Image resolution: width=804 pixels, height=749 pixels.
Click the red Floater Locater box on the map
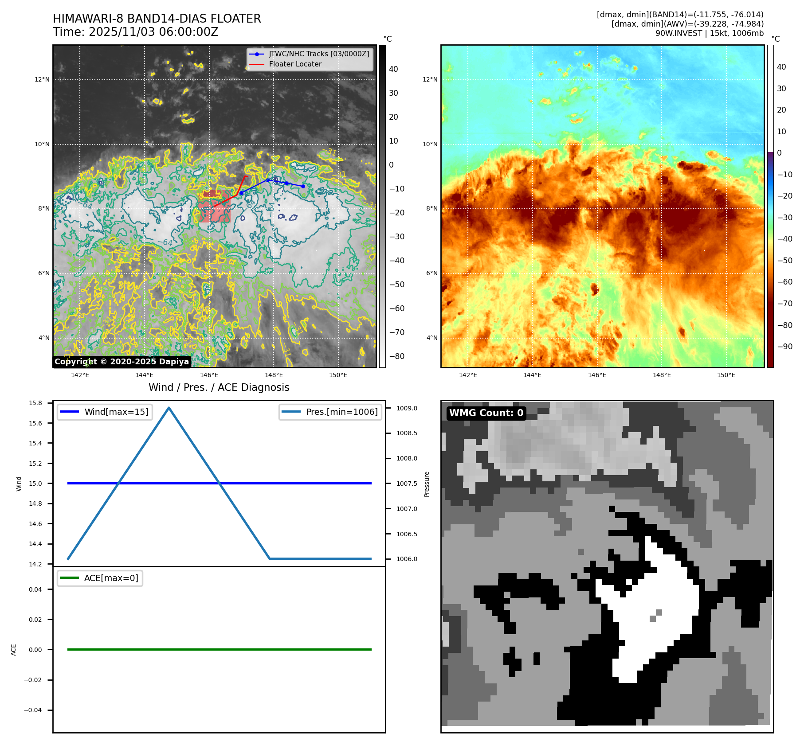click(214, 207)
